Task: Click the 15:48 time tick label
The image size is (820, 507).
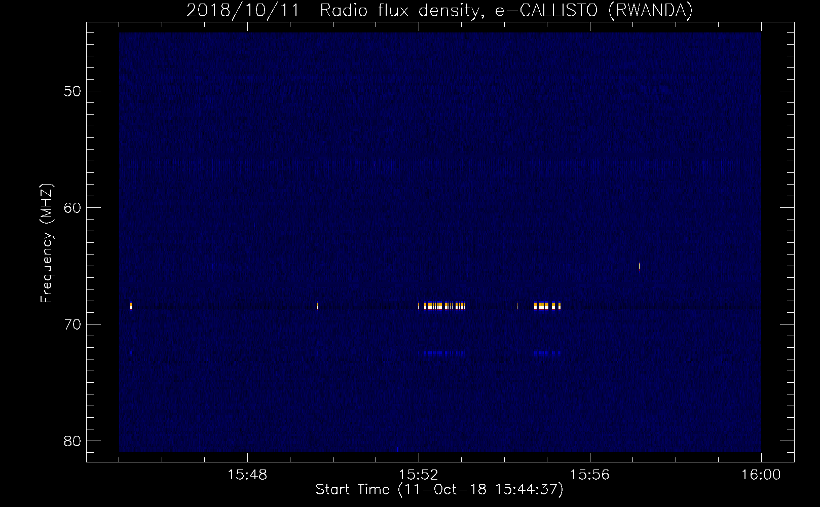Action: pyautogui.click(x=247, y=475)
